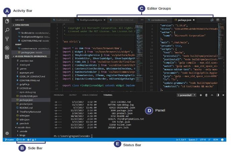Kill terminal using the trash icon
Screen dimensions: 232x152
click(x=206, y=95)
